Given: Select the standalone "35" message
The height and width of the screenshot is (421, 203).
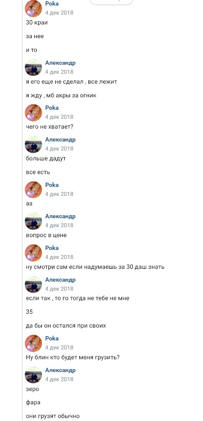Looking at the screenshot, I should [29, 312].
